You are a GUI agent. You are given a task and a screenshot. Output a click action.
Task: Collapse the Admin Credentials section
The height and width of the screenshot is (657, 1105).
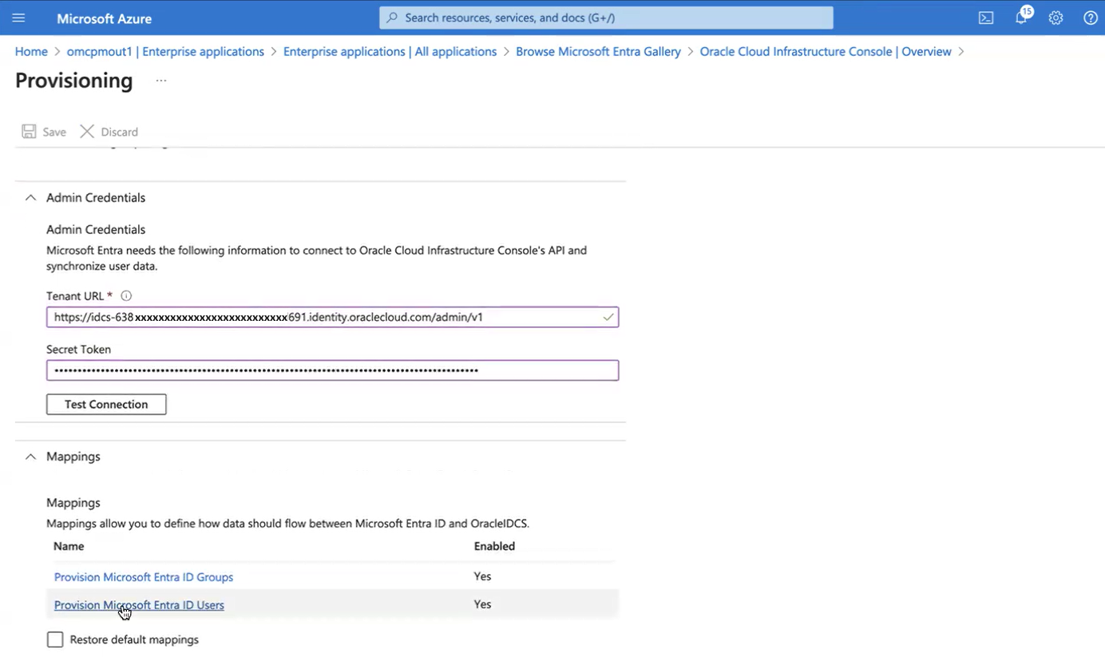pyautogui.click(x=30, y=197)
